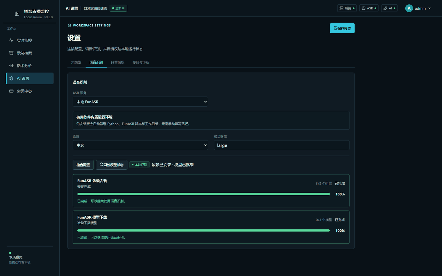Click the 本地识别 status badge

(x=140, y=165)
